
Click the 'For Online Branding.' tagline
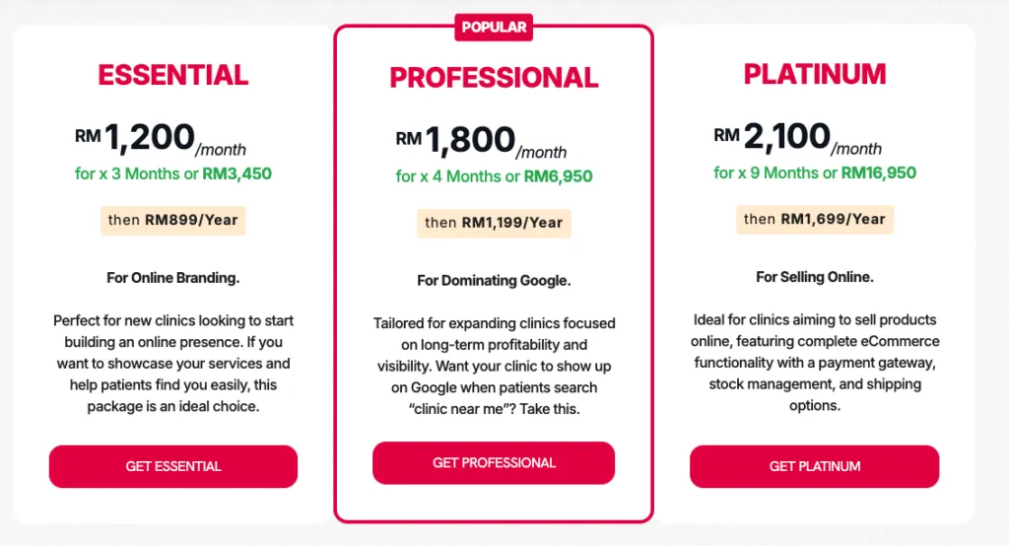[173, 278]
